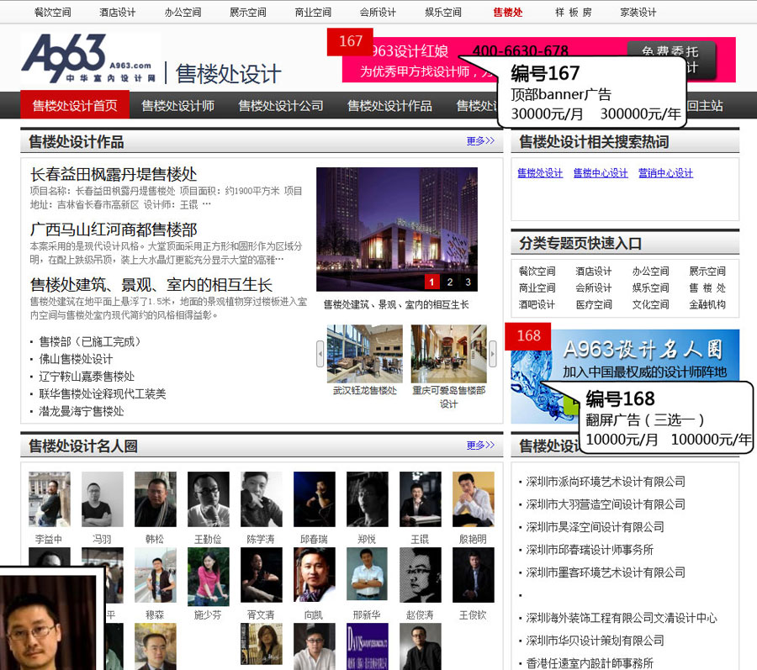757x670 pixels.
Task: Open list item 联华售楼处诠释现代工装美
Action: (x=103, y=393)
